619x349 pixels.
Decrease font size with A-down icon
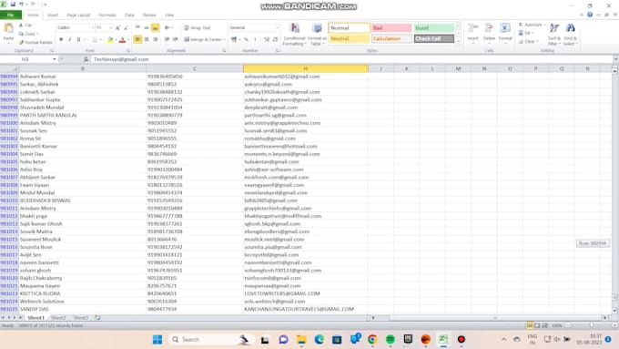coord(126,27)
